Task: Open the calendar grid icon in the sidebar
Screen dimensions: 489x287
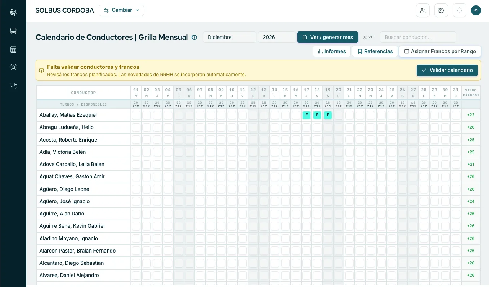Action: 13,49
